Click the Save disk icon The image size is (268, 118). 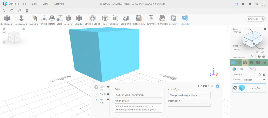[236, 4]
